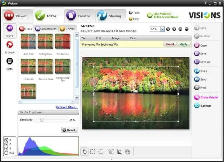Apply the Fix Brightness fix
This screenshot has width=224, height=162.
pos(184,44)
